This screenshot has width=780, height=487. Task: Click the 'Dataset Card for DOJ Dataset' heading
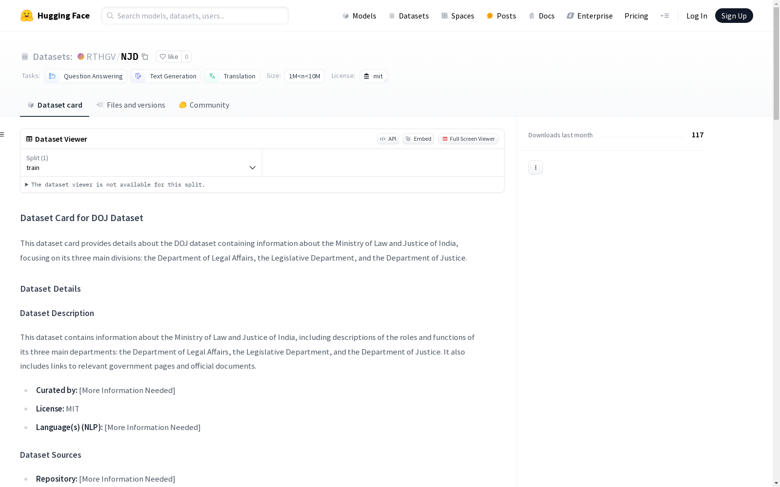(82, 218)
